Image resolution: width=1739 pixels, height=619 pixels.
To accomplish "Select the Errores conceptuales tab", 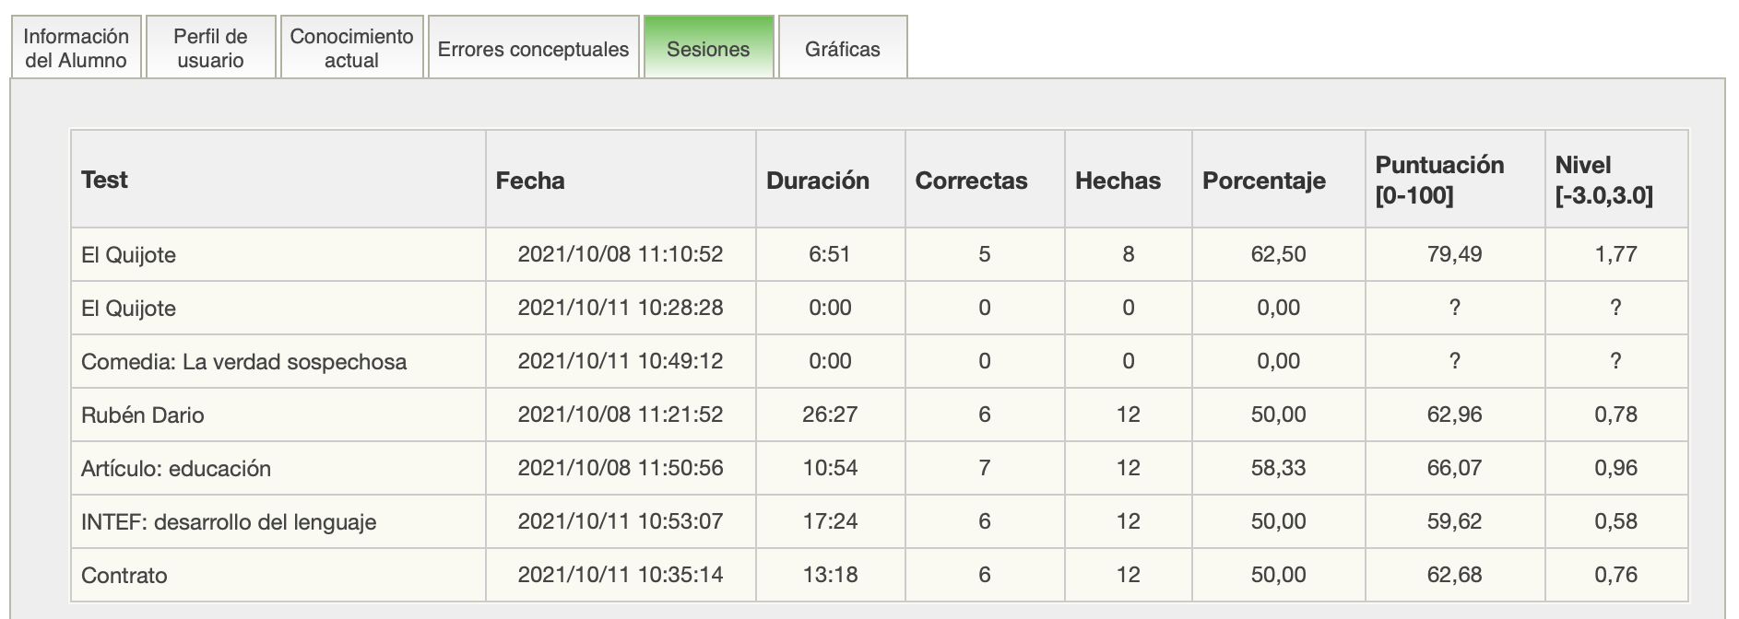I will click(533, 49).
